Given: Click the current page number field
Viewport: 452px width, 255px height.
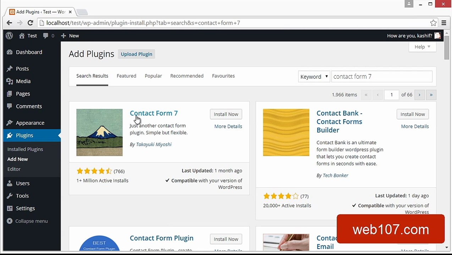Looking at the screenshot, I should (x=392, y=95).
